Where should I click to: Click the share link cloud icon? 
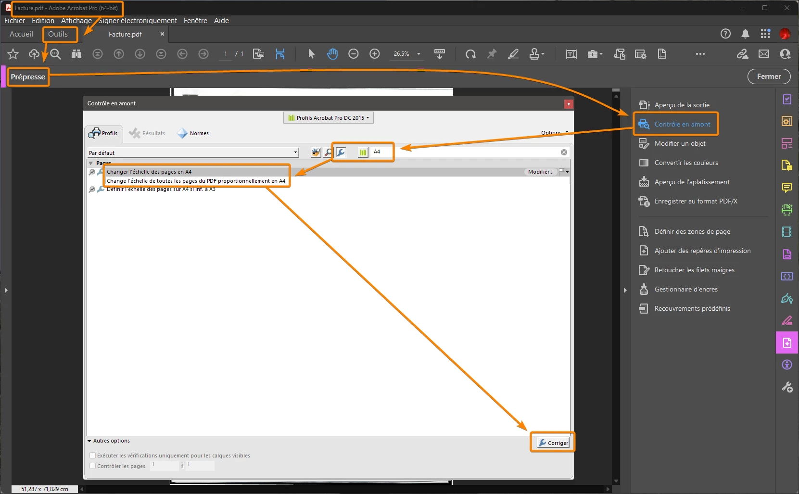(743, 54)
